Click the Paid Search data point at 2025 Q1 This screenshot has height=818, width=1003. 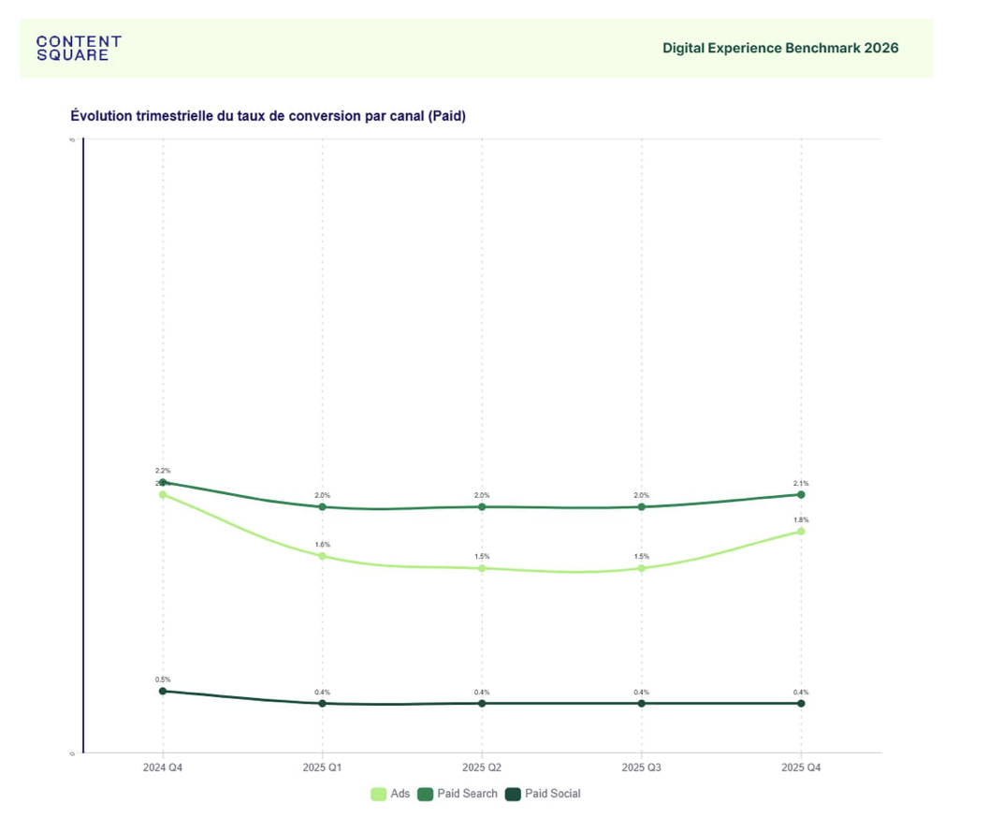[323, 507]
